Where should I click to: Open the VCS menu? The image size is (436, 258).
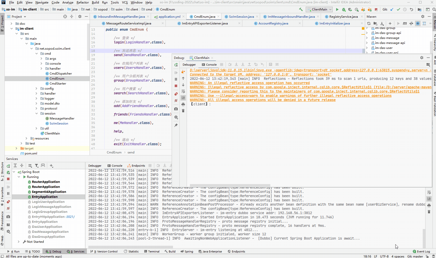[125, 2]
